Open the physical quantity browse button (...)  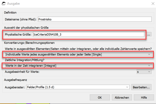click(149, 34)
